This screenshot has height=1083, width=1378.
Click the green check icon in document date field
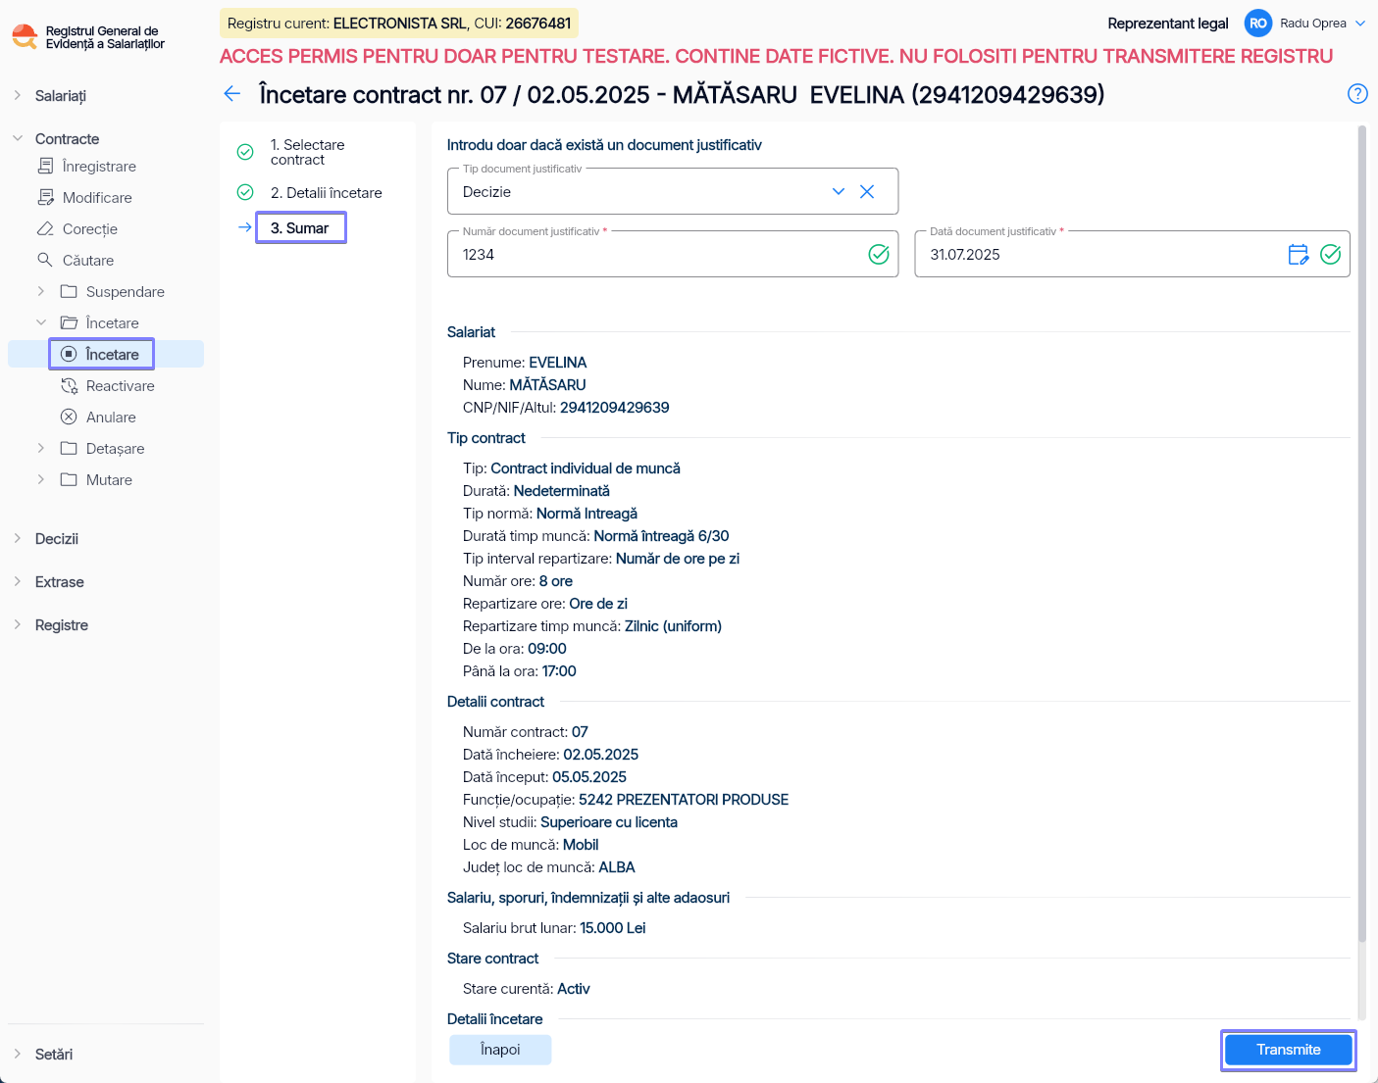(1331, 255)
